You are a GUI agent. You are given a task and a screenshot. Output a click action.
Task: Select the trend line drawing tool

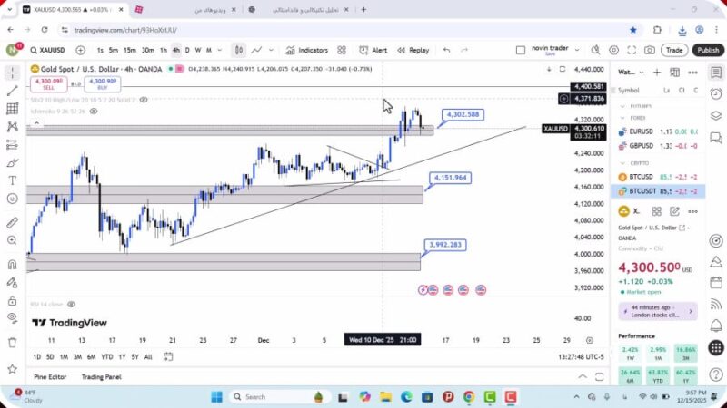pyautogui.click(x=12, y=91)
